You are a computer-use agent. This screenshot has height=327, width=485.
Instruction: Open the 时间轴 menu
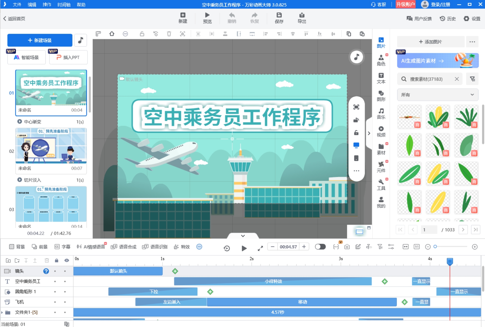[x=64, y=5]
